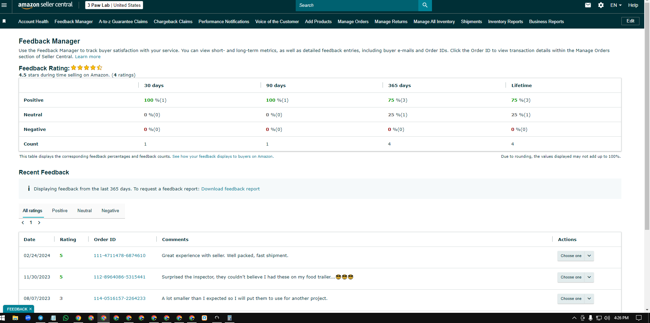Viewport: 650px width, 323px height.
Task: Click into the Search input field
Action: click(357, 5)
